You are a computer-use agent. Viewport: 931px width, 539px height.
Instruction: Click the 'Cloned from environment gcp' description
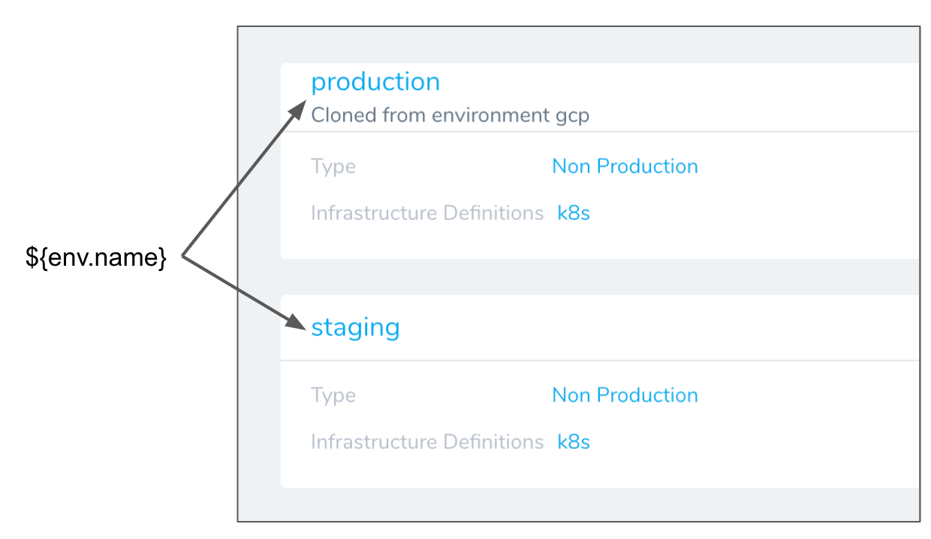pyautogui.click(x=450, y=116)
